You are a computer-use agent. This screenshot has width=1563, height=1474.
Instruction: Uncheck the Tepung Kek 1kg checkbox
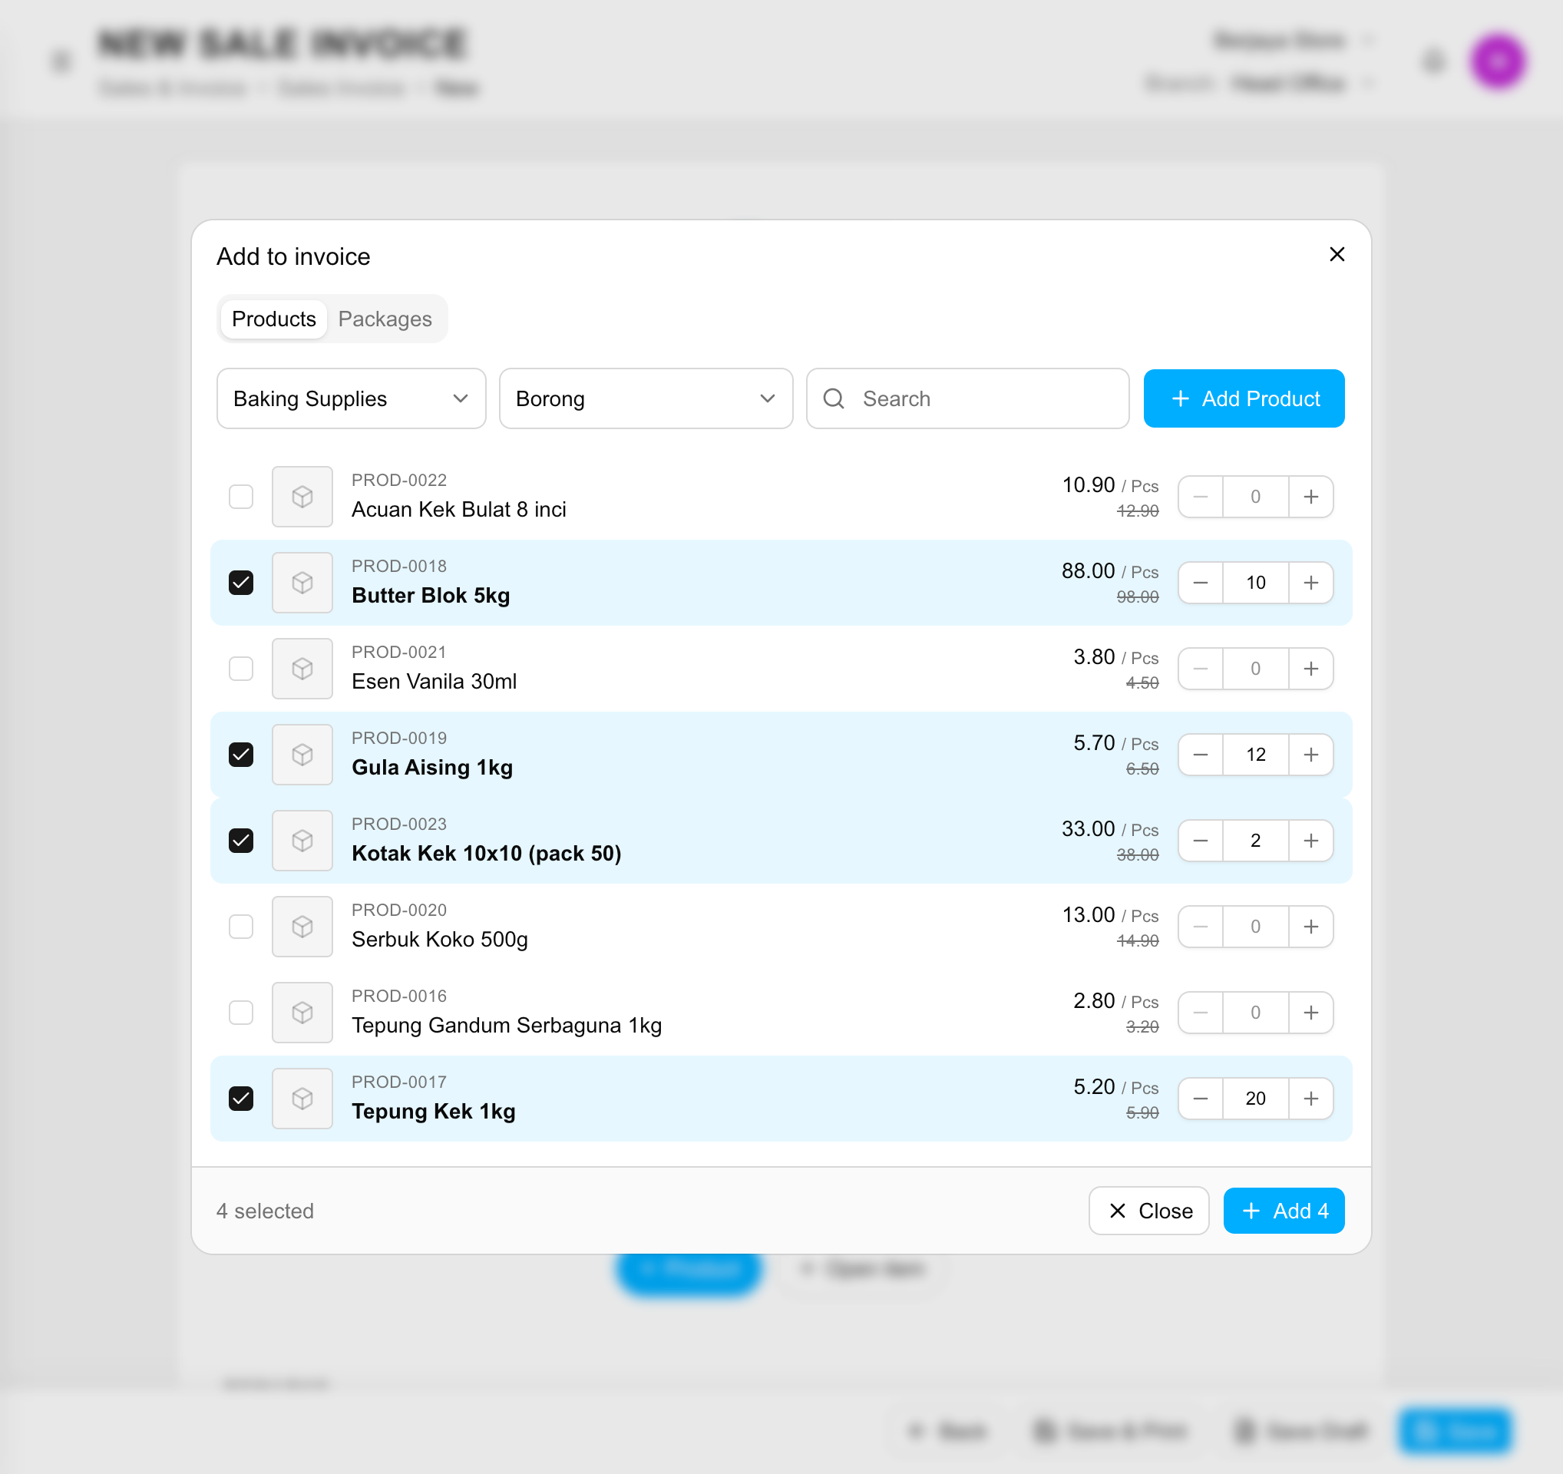click(240, 1099)
